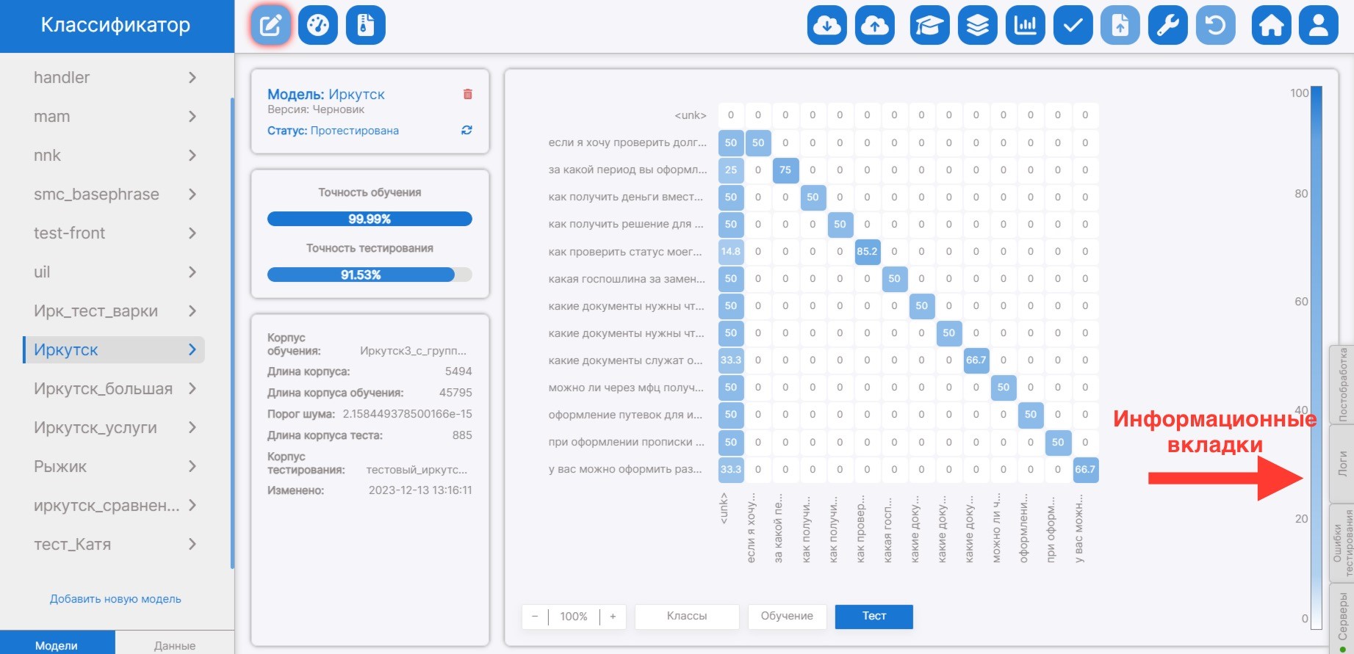Open the Логи side tab

[1342, 464]
